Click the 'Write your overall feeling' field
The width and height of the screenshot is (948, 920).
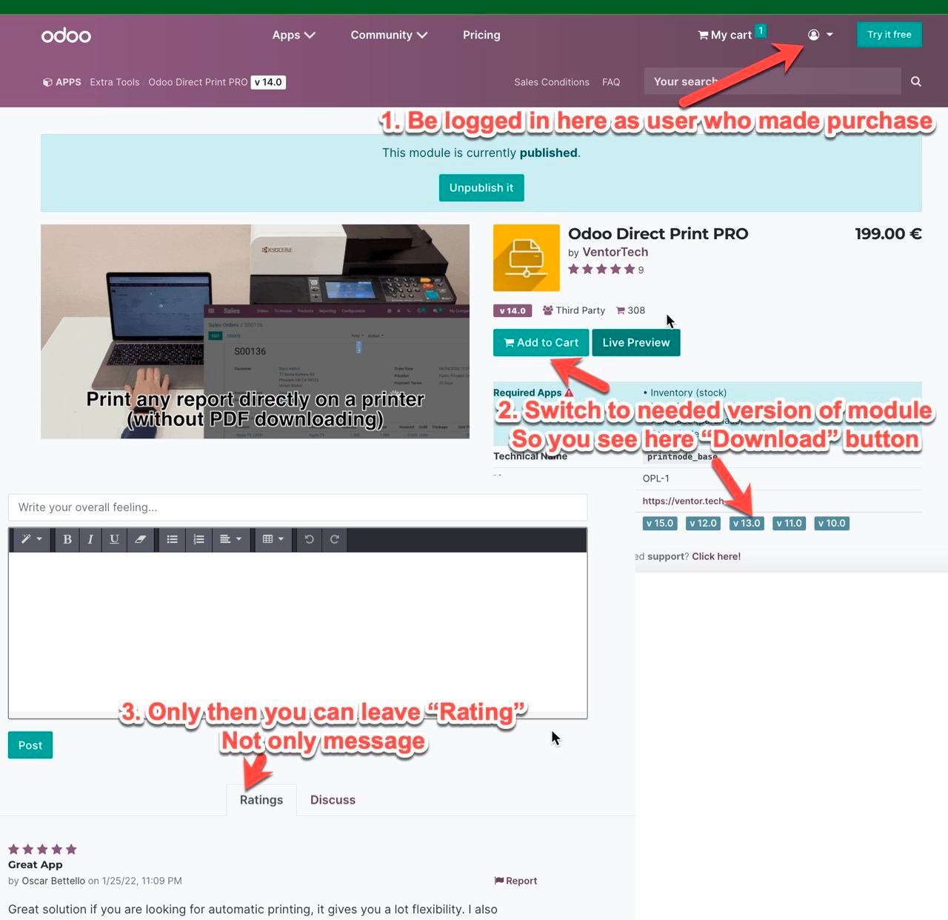tap(297, 507)
